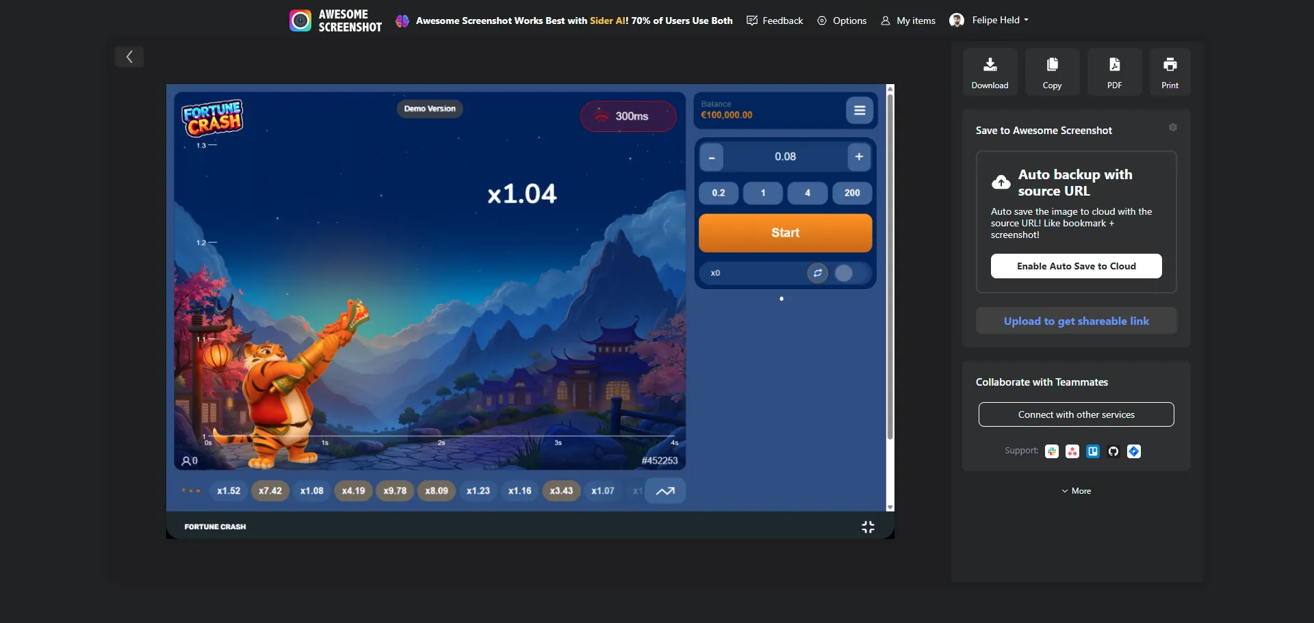Screen dimensions: 1314x623
Task: Click the x1.16 history chip
Action: [519, 491]
